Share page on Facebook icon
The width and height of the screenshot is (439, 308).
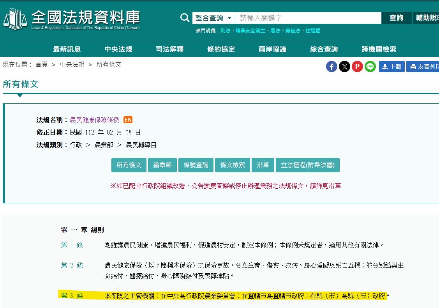click(331, 67)
